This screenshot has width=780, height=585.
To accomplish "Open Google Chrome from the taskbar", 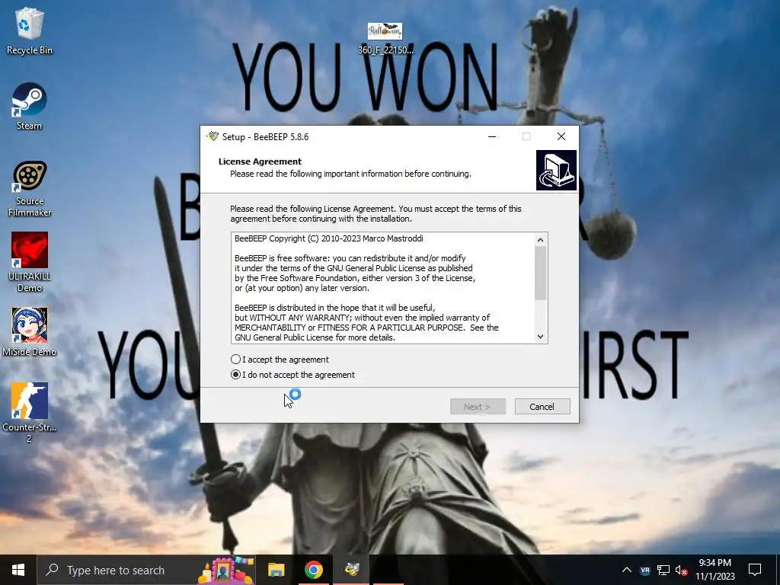I will 313,570.
